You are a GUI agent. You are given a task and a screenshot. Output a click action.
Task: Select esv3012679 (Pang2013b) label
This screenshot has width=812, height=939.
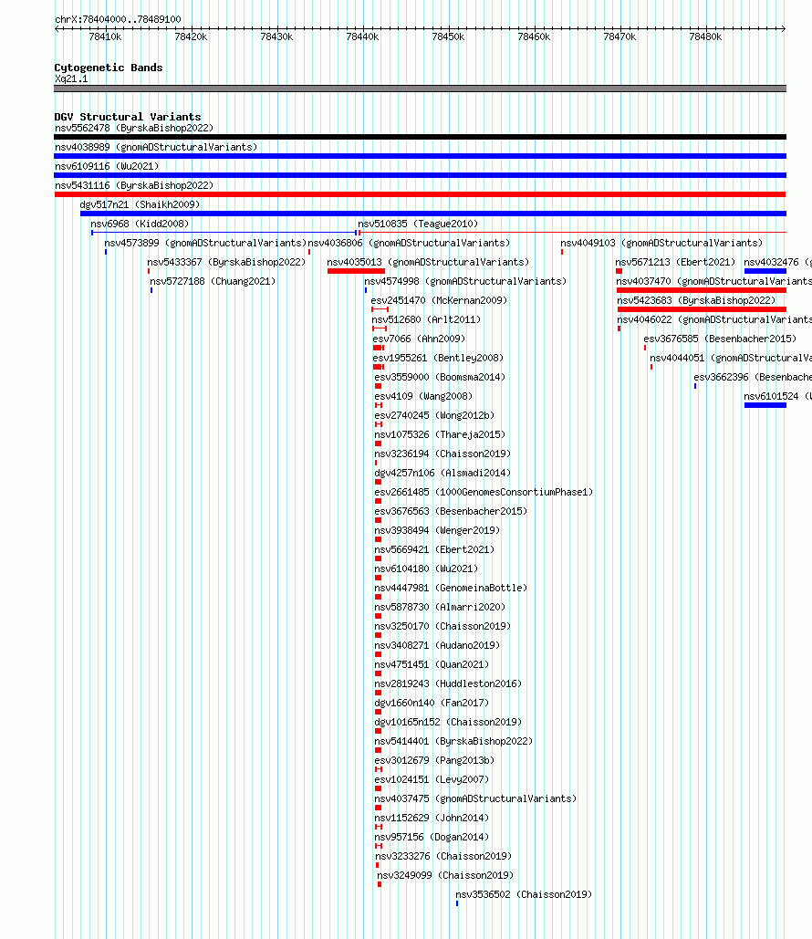pos(435,760)
